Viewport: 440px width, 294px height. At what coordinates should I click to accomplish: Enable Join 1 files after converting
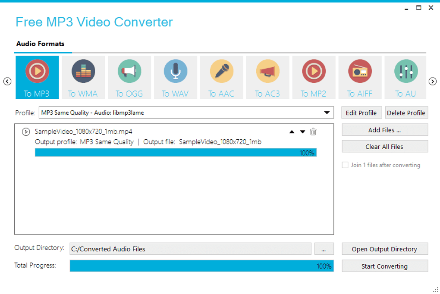(345, 165)
